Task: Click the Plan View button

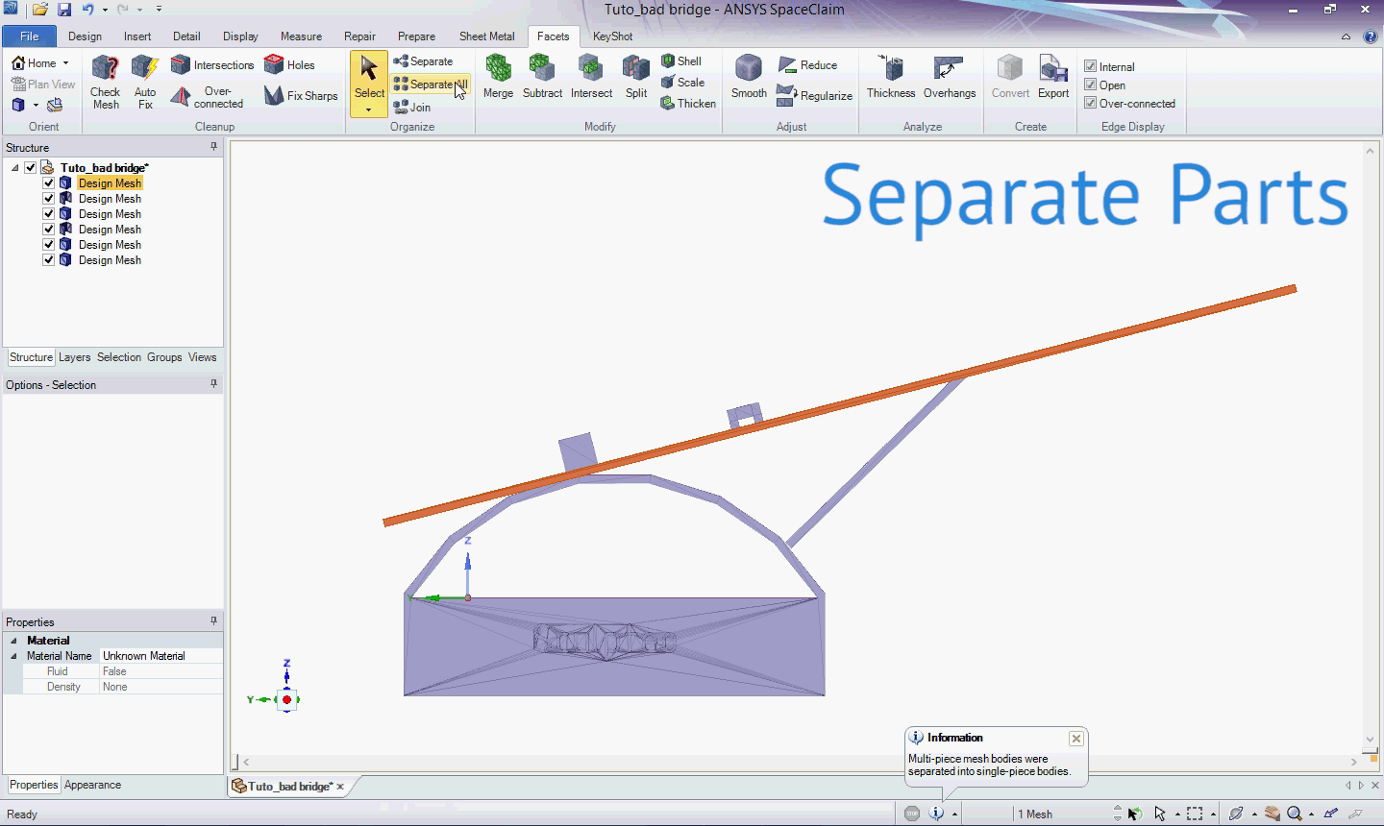Action: 43,85
